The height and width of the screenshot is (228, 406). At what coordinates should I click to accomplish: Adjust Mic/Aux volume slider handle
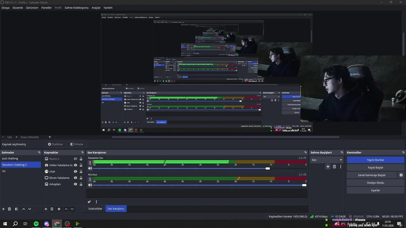(x=304, y=185)
